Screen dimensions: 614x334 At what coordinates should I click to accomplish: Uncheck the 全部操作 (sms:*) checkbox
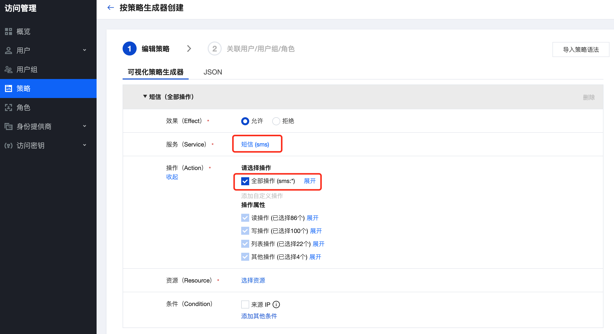tap(245, 181)
